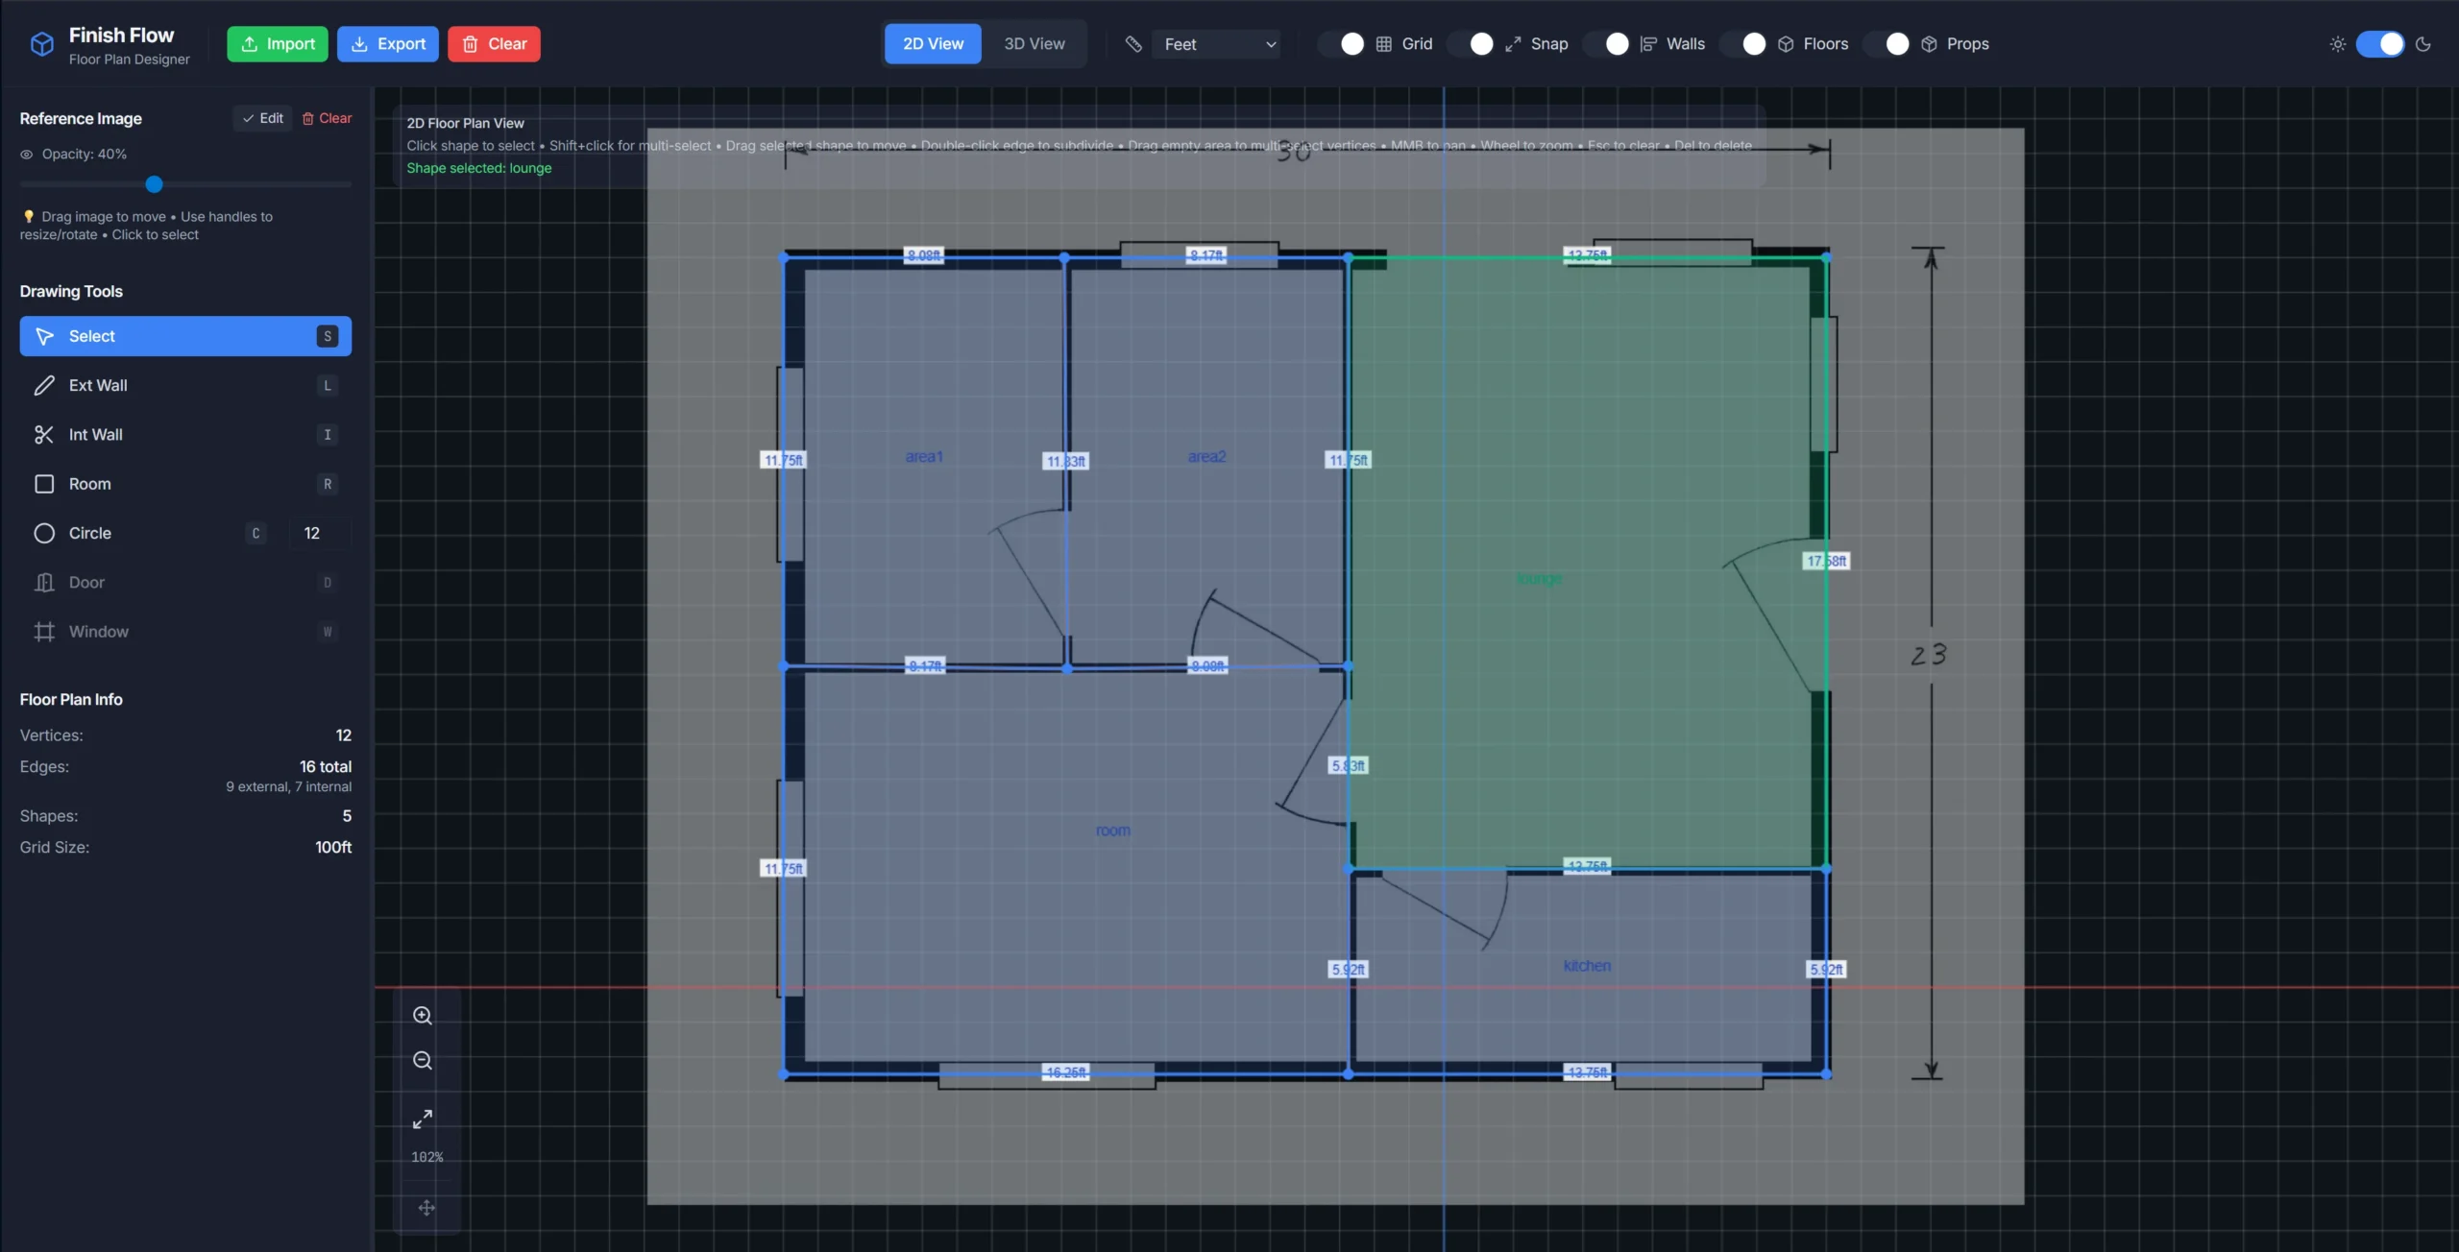Click the green Import button
This screenshot has height=1252, width=2459.
[277, 44]
